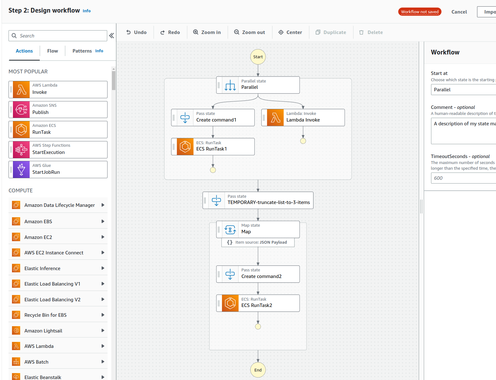Expand the Amazon EC2 actions arrow
This screenshot has width=496, height=380.
click(x=103, y=237)
